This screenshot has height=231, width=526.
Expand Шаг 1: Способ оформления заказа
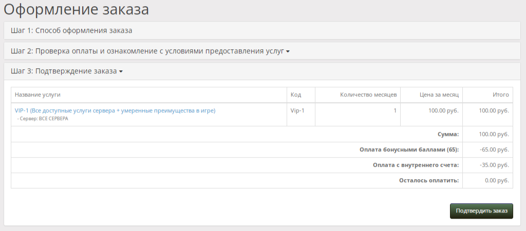point(71,30)
